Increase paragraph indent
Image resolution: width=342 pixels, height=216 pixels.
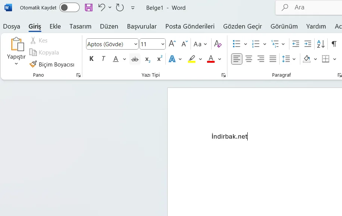(308, 44)
